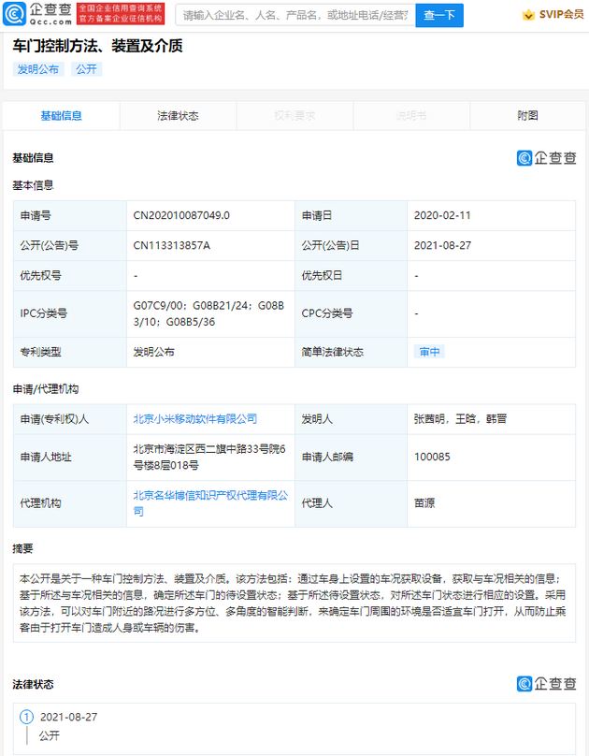Switch to the 法律状态 tab
The image size is (589, 756).
point(178,116)
